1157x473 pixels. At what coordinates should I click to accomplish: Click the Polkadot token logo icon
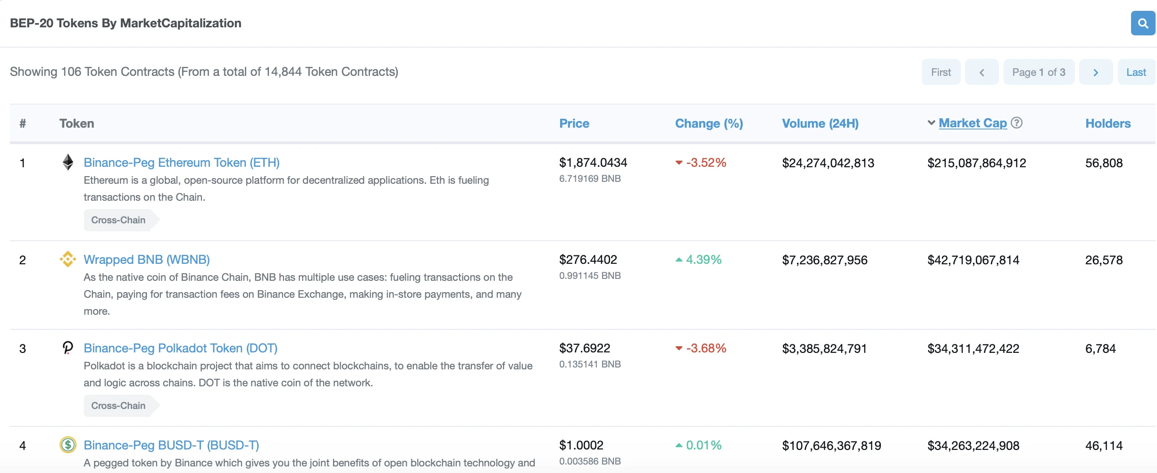(x=68, y=348)
